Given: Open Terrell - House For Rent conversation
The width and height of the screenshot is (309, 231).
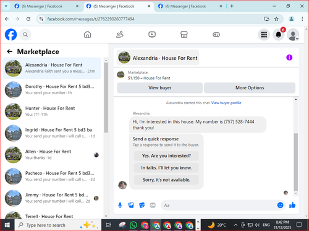Looking at the screenshot, I should (x=52, y=214).
